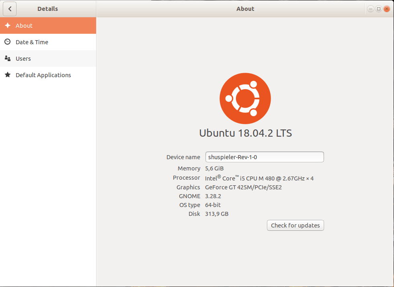The width and height of the screenshot is (394, 287).
Task: Maximize the About window
Action: (x=378, y=9)
